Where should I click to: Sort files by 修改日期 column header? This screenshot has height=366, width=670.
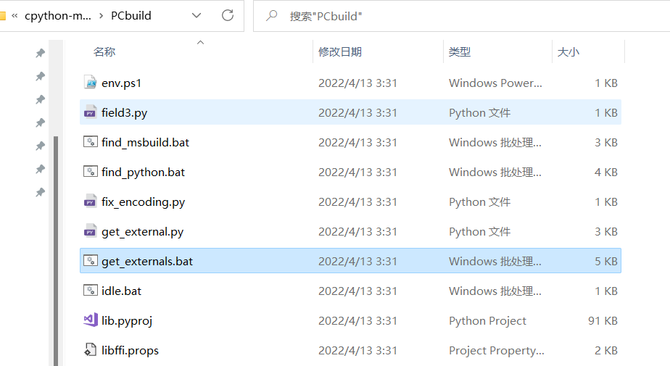340,52
